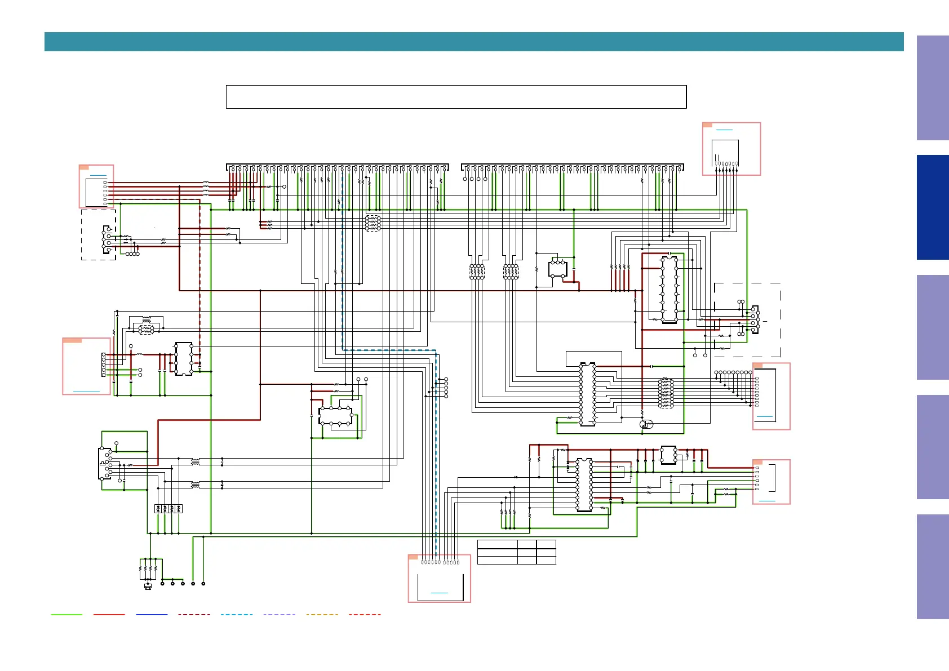Click the solid green legend line
The height and width of the screenshot is (671, 949).
coord(66,615)
